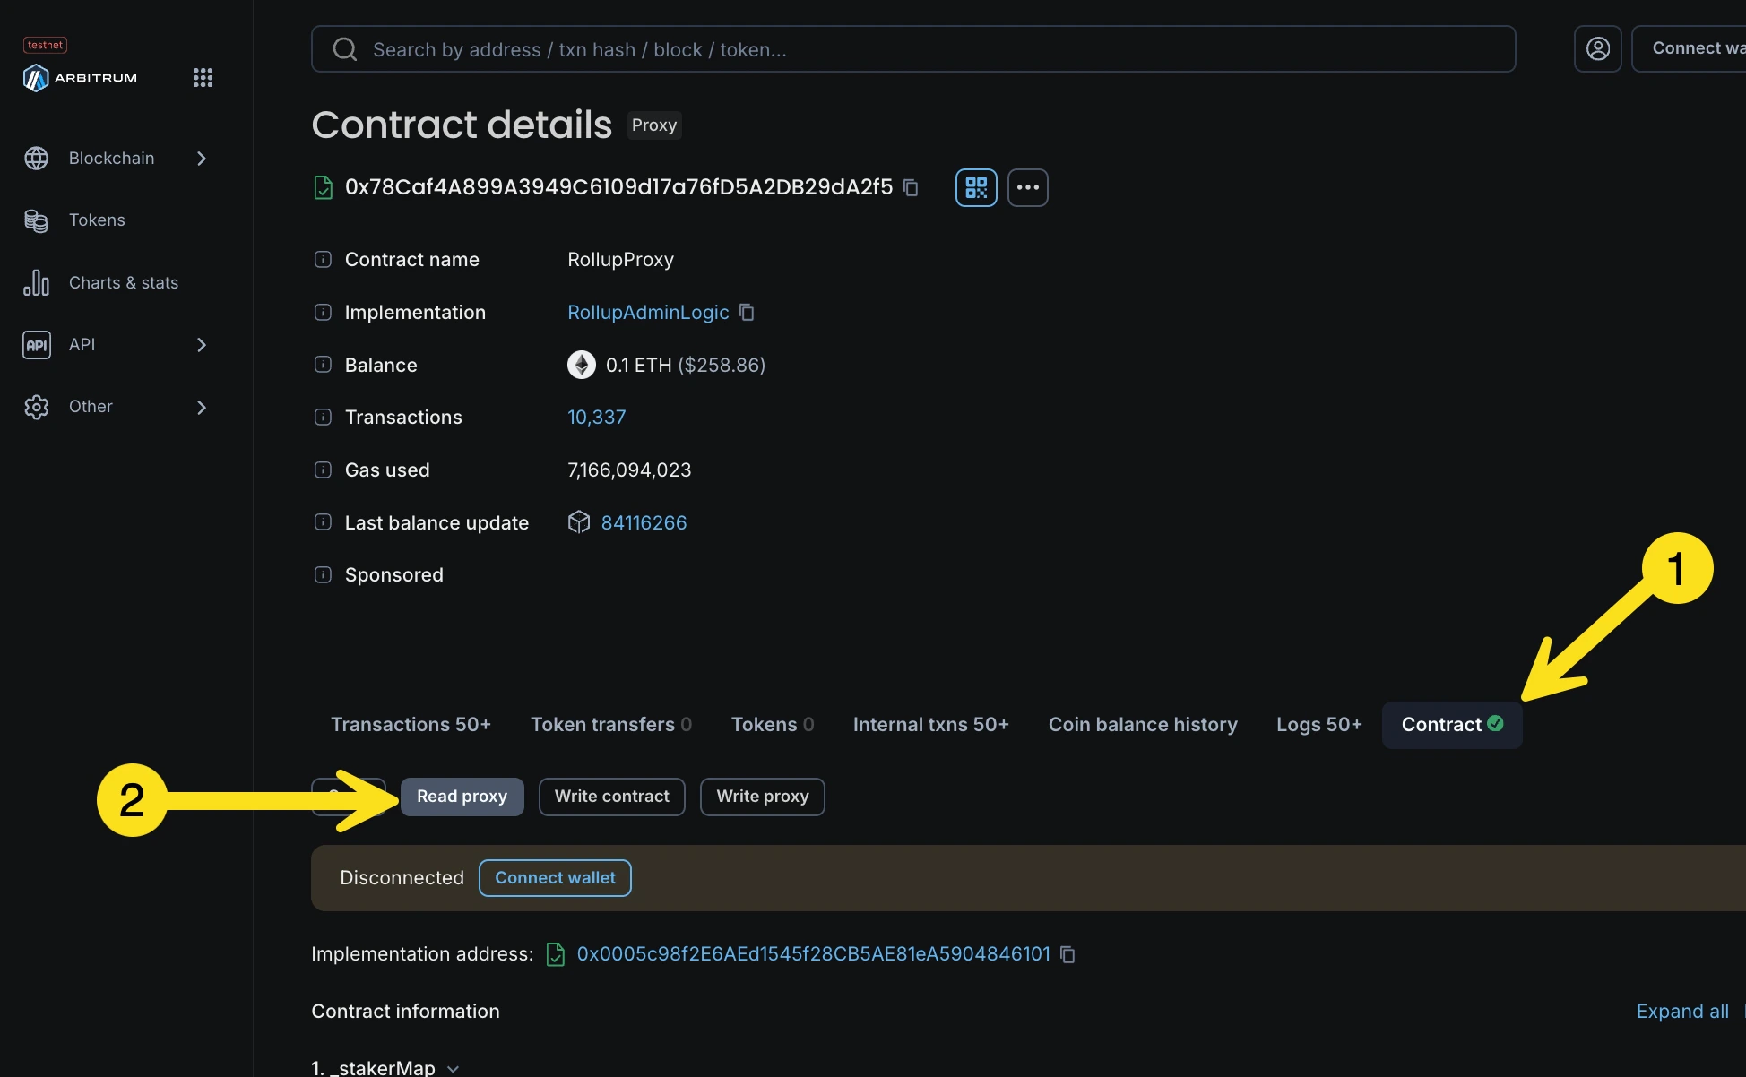
Task: Copy the contract address to clipboard
Action: (911, 187)
